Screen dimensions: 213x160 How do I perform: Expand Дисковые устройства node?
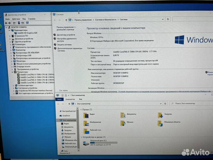coord(10,39)
